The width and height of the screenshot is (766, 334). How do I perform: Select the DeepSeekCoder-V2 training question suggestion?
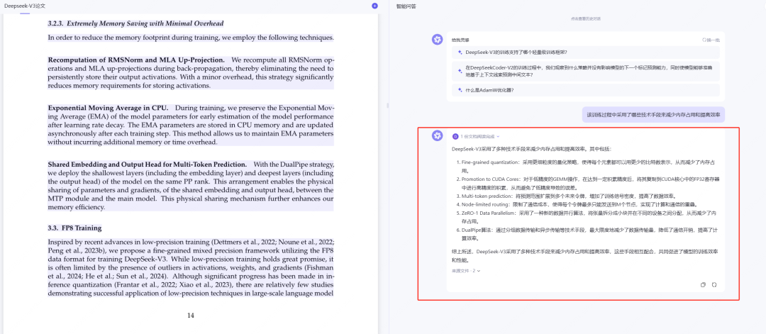[x=585, y=71]
